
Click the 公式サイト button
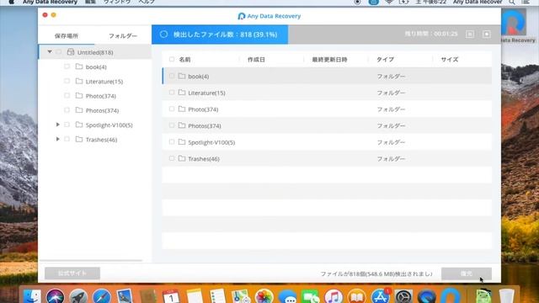pyautogui.click(x=72, y=274)
